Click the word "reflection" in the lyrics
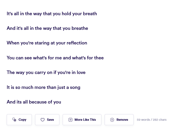Image resolution: width=185 pixels, height=131 pixels. (77, 43)
